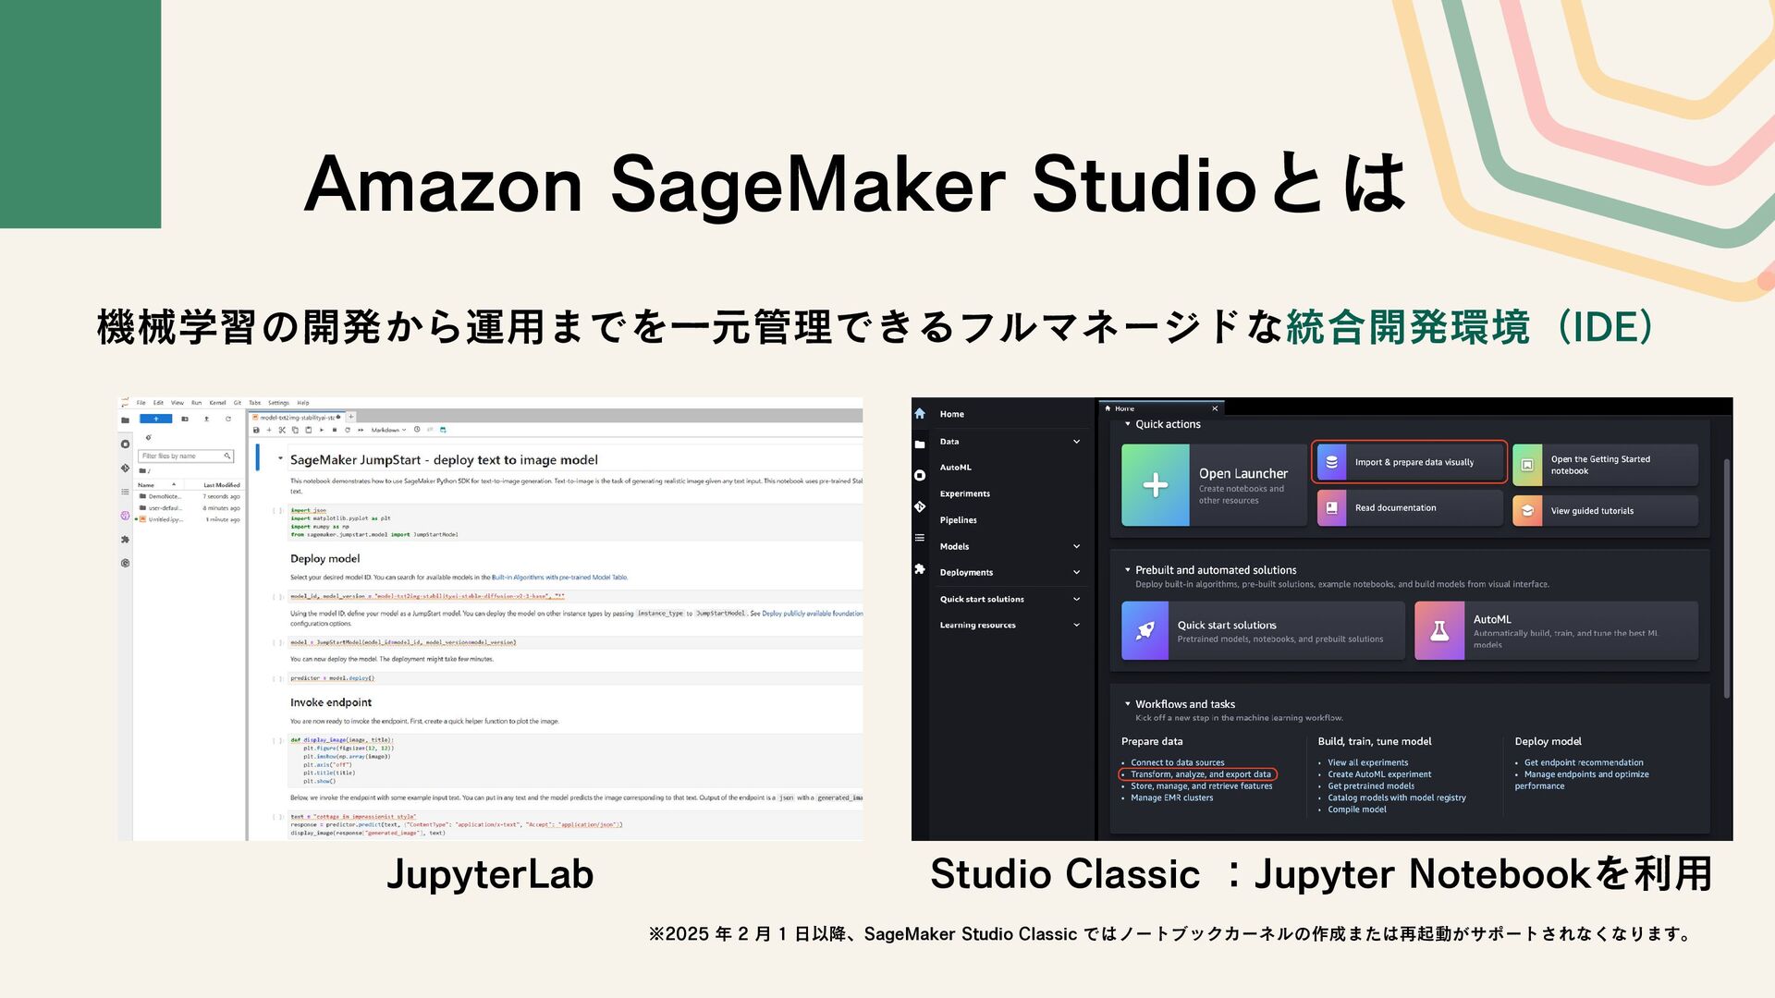
Task: Open table of contents list icon in JupyterLab
Action: tap(125, 492)
